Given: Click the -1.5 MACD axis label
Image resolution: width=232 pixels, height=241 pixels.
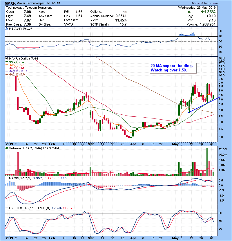Looking at the screenshot, I should (x=221, y=201).
